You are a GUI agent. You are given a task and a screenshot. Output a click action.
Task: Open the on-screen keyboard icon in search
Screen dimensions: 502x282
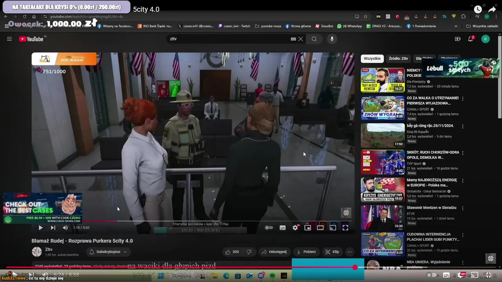pyautogui.click(x=293, y=39)
